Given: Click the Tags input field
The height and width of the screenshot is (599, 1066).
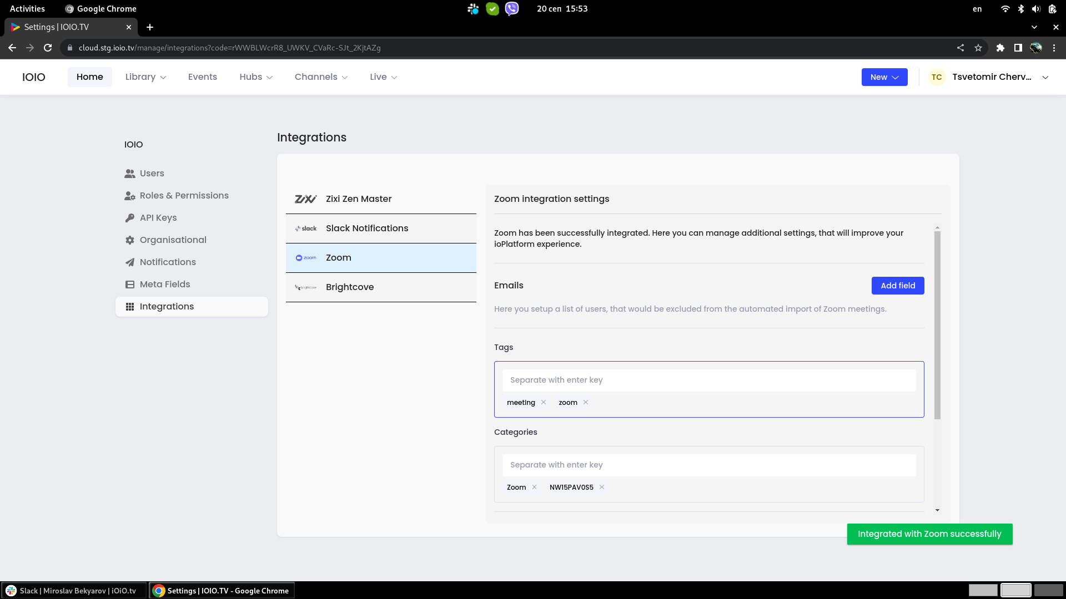Looking at the screenshot, I should tap(709, 380).
